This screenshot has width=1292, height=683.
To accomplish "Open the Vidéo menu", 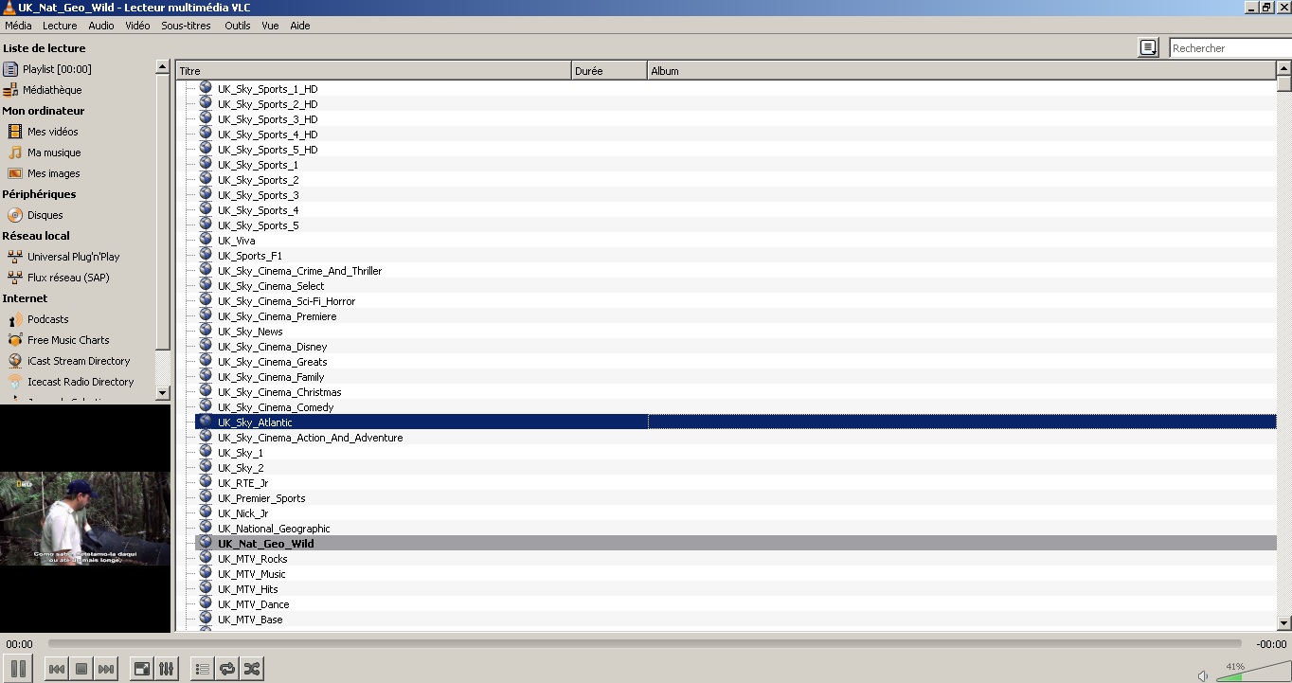I will click(x=137, y=26).
